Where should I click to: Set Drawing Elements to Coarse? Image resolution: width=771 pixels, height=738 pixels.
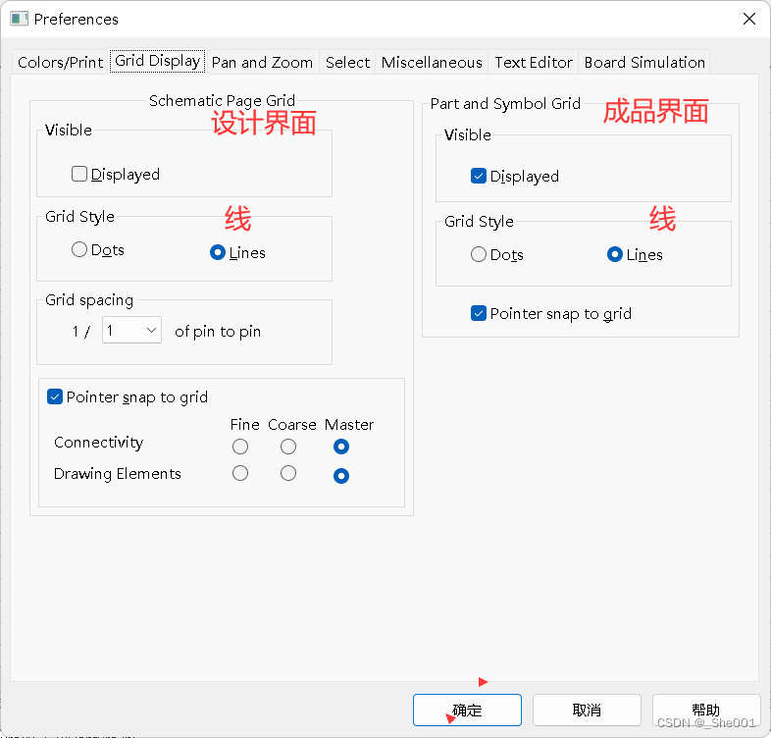click(x=288, y=474)
